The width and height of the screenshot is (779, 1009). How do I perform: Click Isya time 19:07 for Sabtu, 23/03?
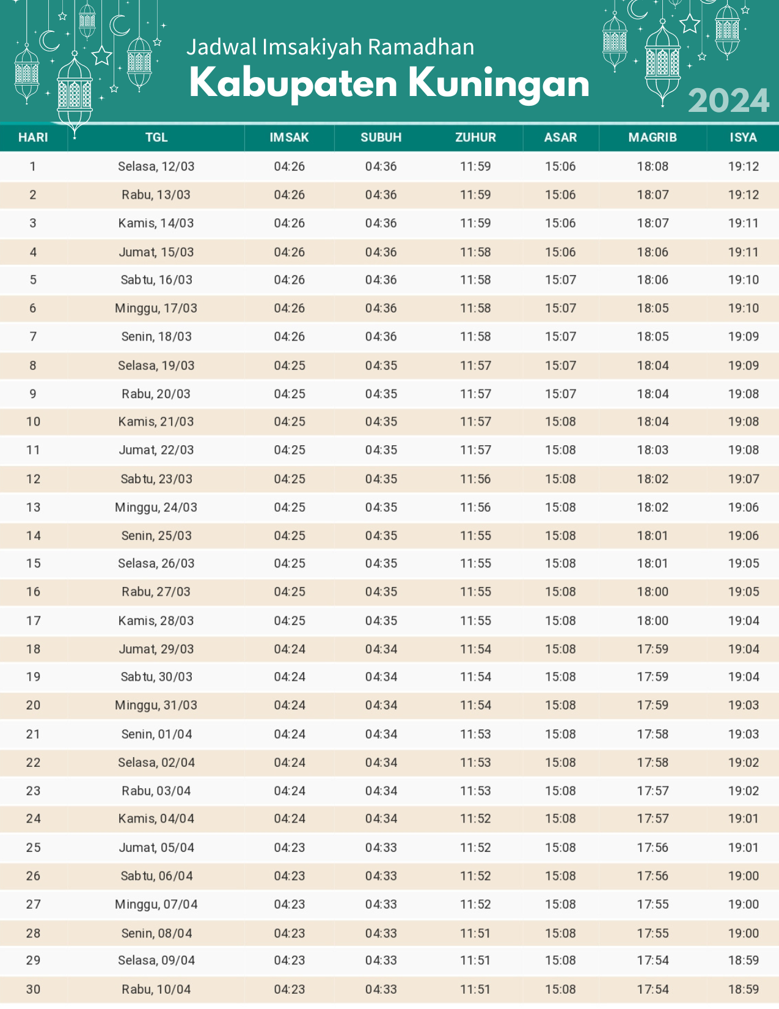(744, 479)
